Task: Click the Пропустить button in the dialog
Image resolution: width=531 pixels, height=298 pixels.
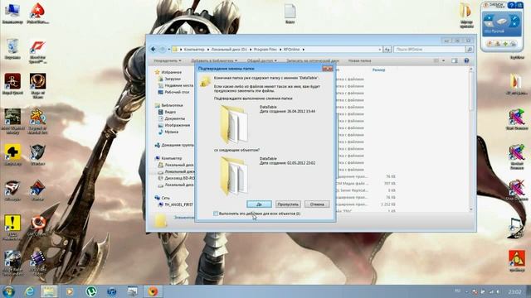Action: click(288, 204)
